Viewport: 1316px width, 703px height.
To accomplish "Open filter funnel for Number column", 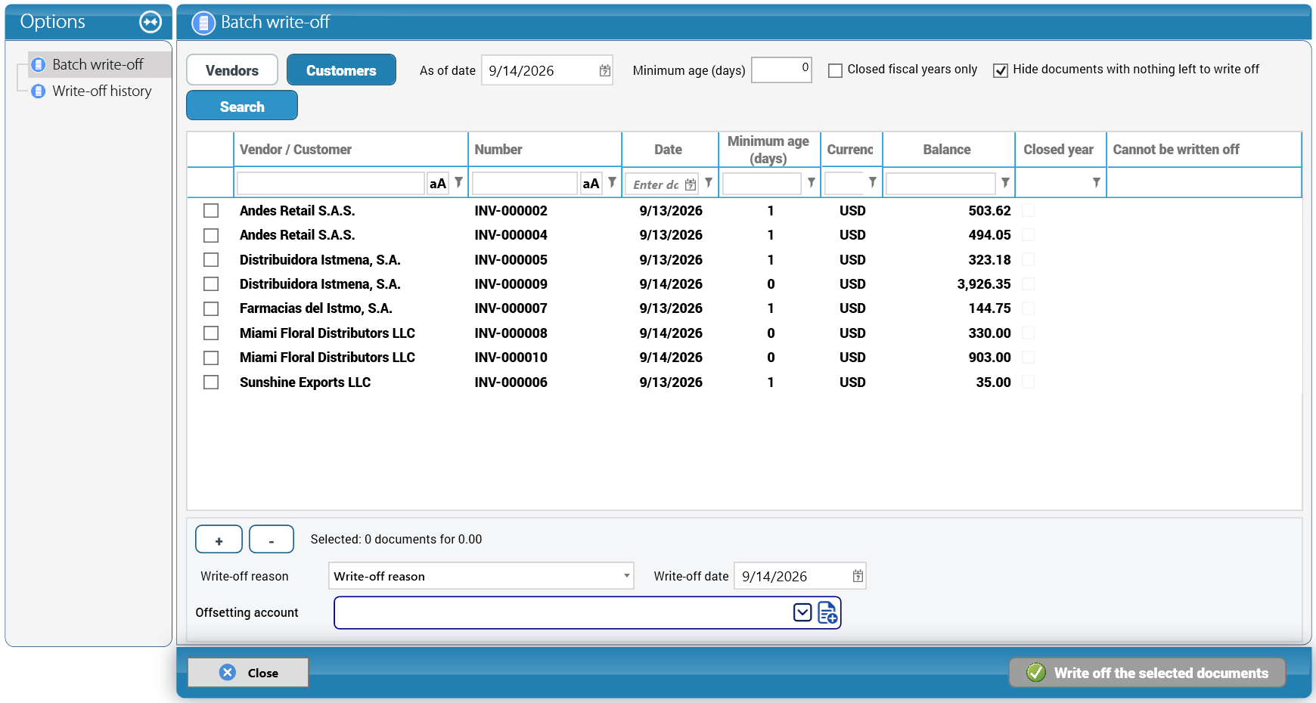I will [x=612, y=182].
